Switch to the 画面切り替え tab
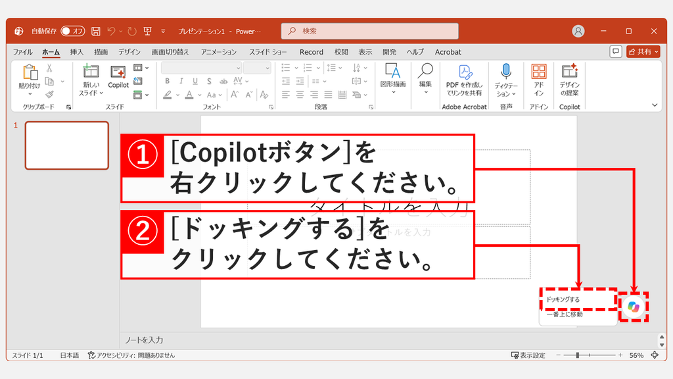673x379 pixels. pos(170,52)
